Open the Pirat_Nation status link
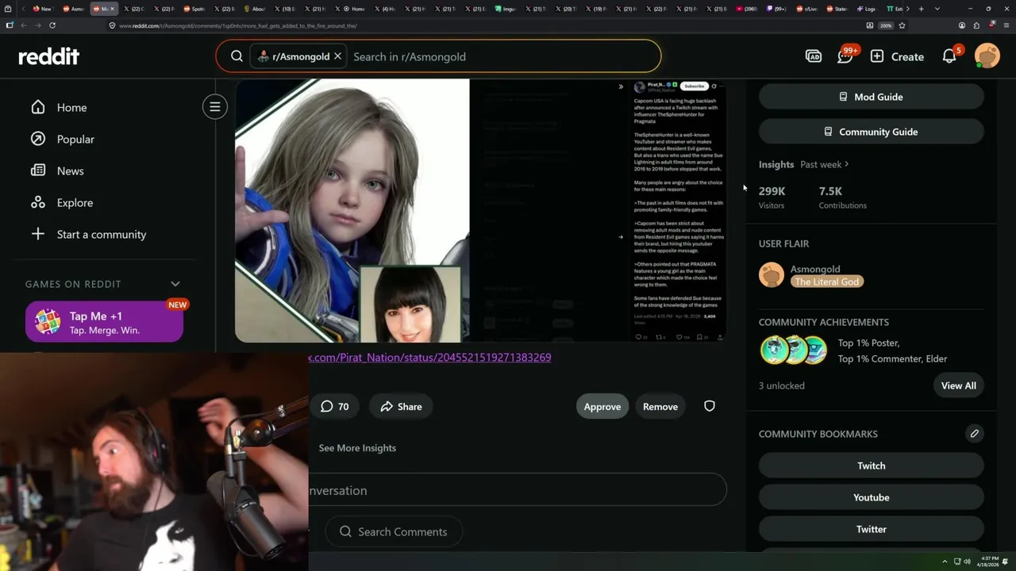 click(x=429, y=358)
